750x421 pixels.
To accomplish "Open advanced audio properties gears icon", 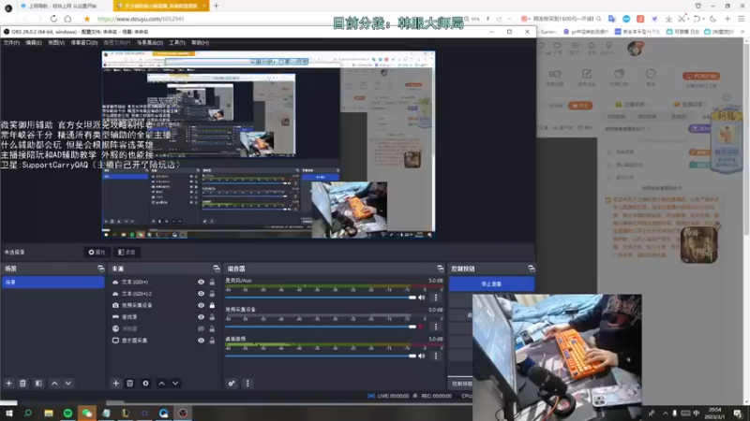I will pos(232,384).
